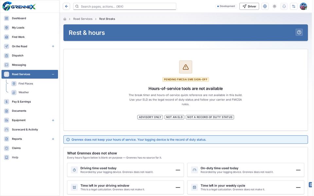The image size is (314, 196).
Task: Click the help question-mark icon in banner
Action: 299,32
